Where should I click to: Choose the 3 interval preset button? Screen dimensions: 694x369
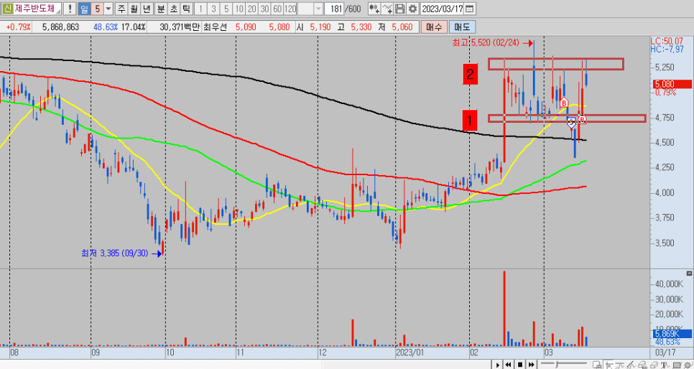point(214,9)
